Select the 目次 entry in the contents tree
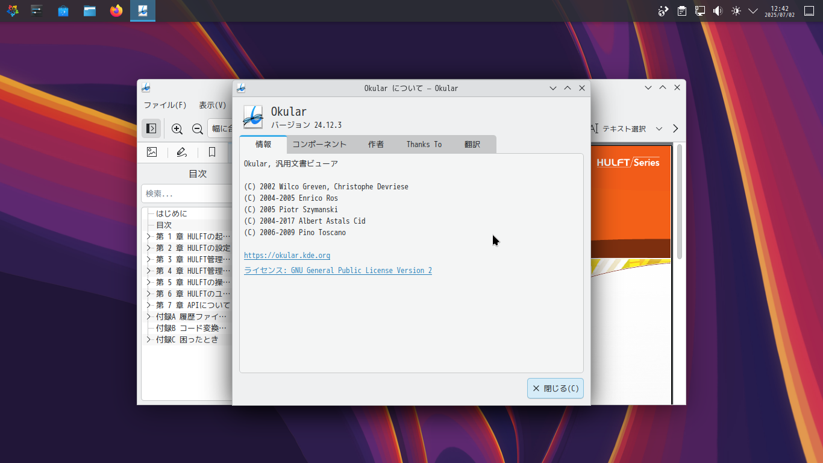 [164, 225]
